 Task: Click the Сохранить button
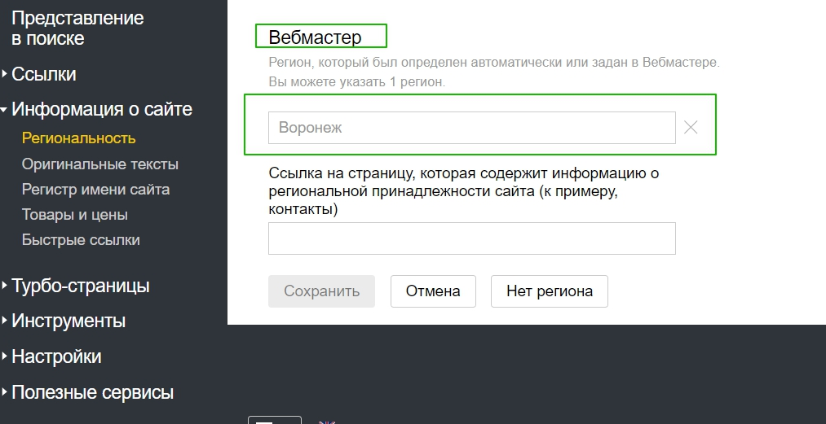[322, 291]
